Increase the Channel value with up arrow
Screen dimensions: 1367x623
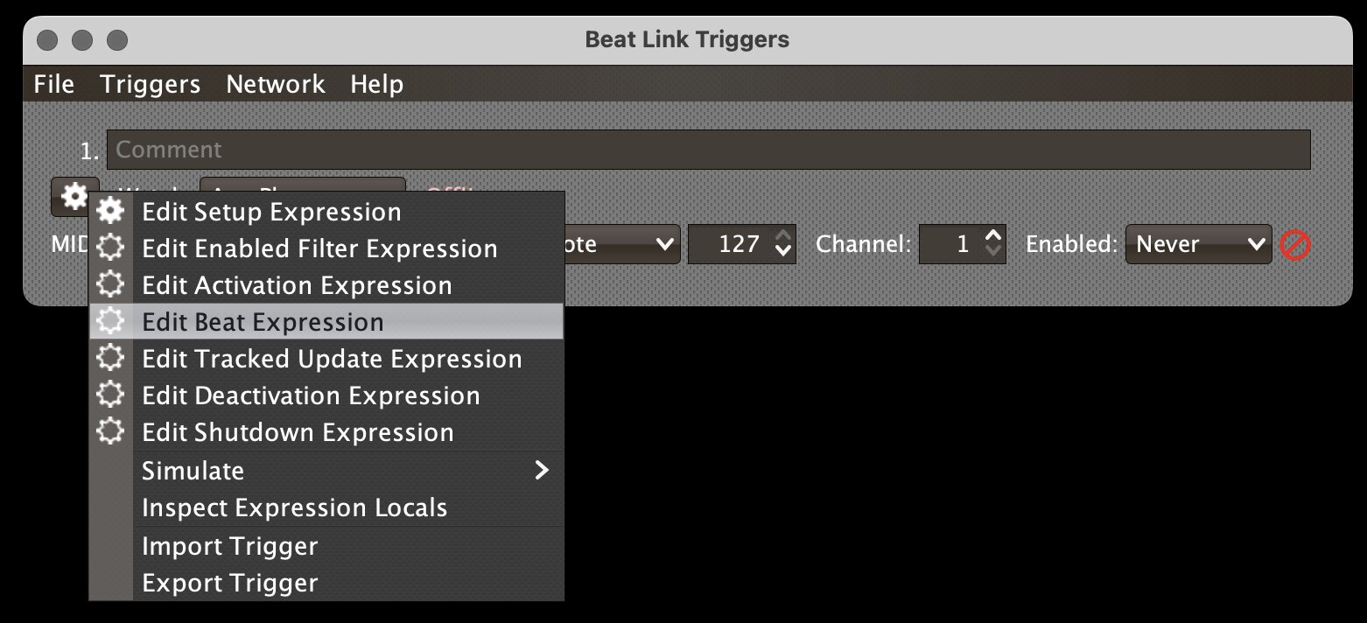tap(992, 235)
